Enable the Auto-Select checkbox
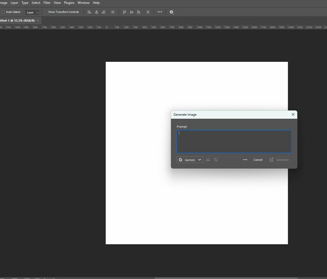 (3, 12)
